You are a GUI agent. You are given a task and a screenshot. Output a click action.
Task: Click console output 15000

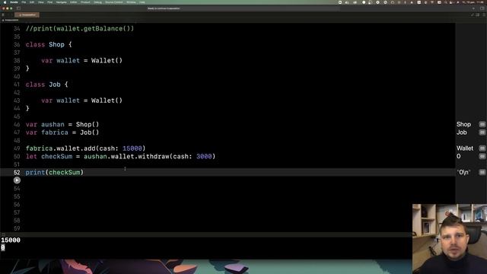tap(11, 241)
